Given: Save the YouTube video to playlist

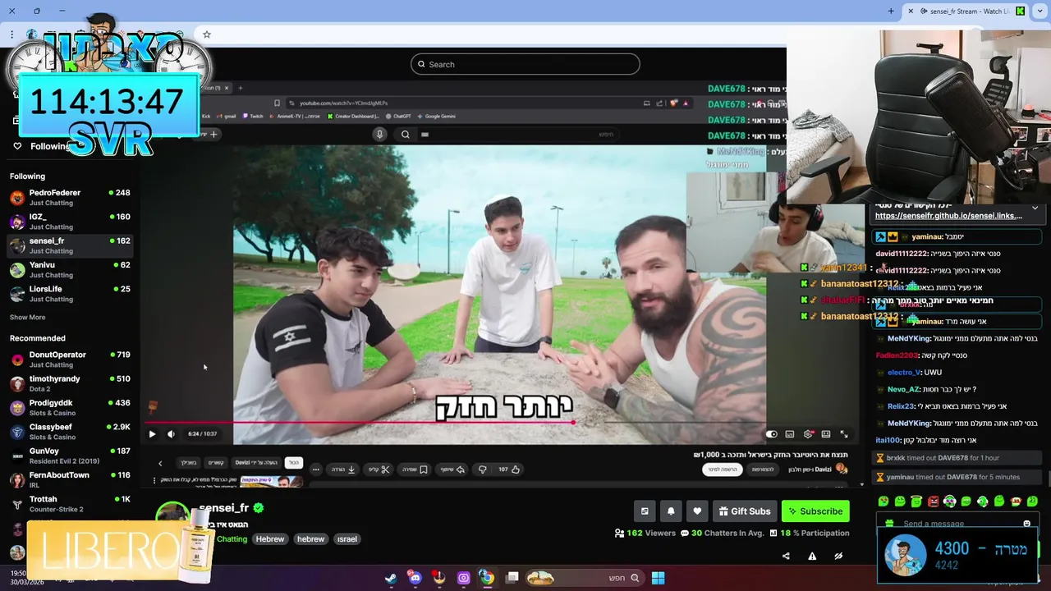Looking at the screenshot, I should point(414,470).
